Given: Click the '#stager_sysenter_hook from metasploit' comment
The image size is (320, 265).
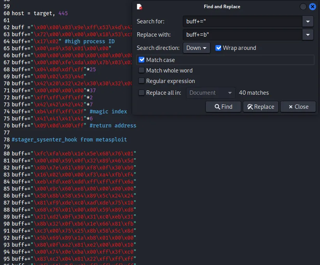Looking at the screenshot, I should [69, 140].
